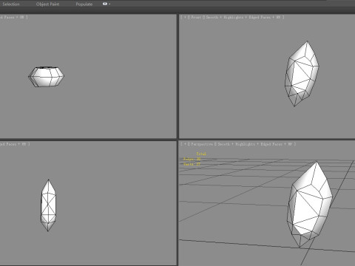
Task: Open the Populate ribbon tab
Action: tap(84, 4)
